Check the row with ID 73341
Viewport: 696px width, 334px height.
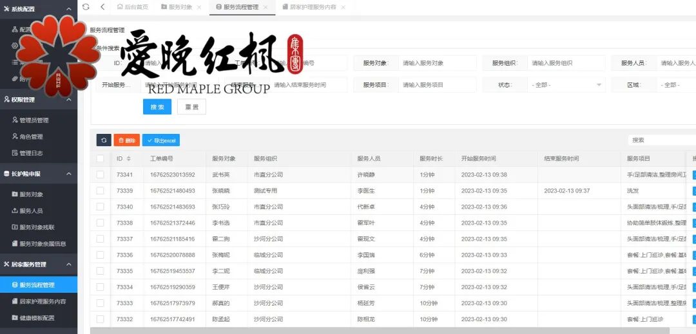click(101, 174)
